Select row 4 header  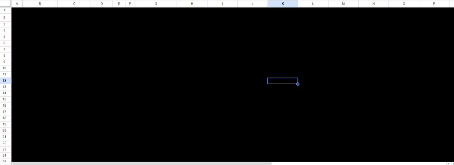click(6, 31)
